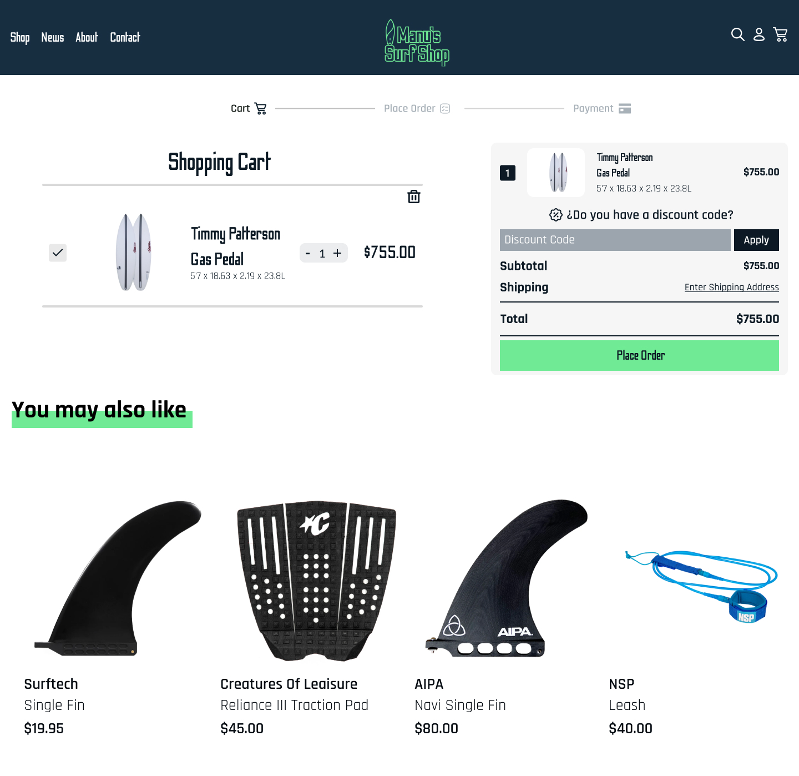Image resolution: width=799 pixels, height=776 pixels.
Task: Delete cart item with trash icon
Action: tap(414, 196)
